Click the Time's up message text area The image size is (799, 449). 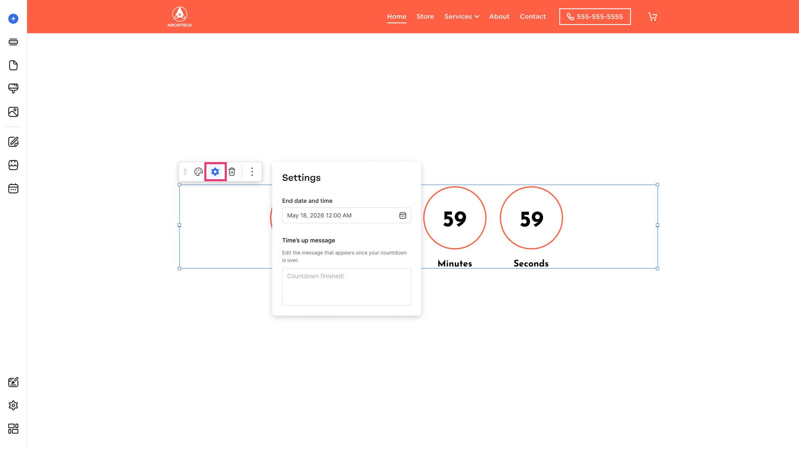coord(347,287)
